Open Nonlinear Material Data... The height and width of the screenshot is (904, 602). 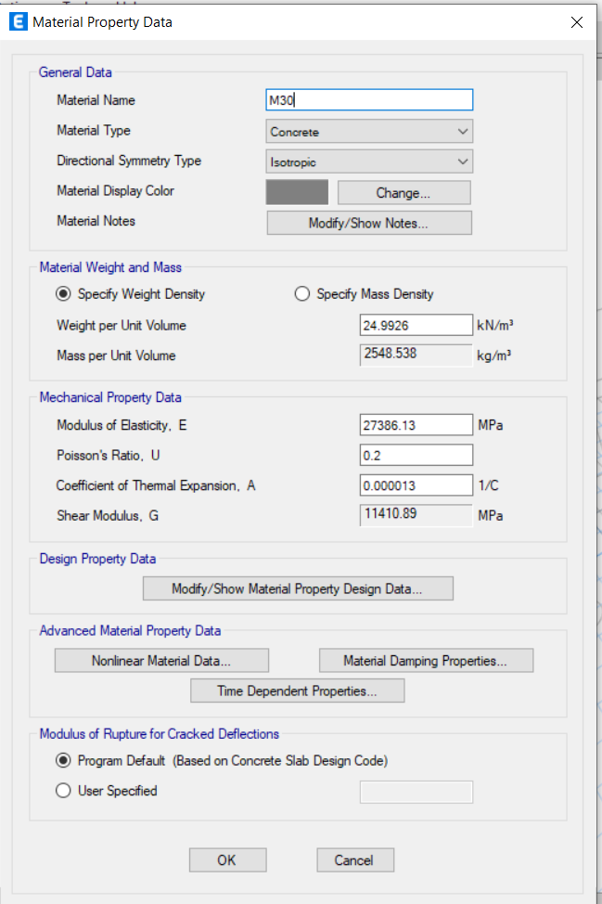tap(162, 661)
